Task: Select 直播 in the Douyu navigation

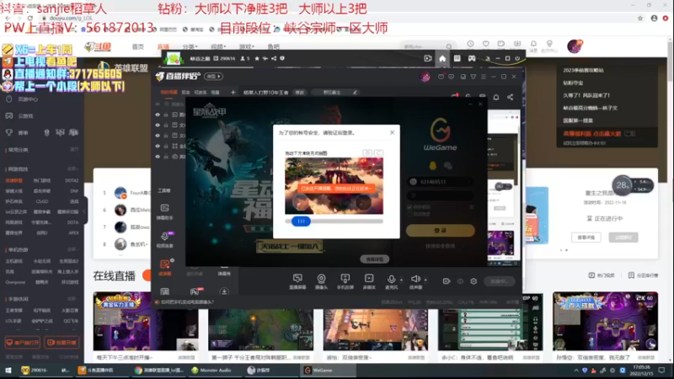Action: pyautogui.click(x=163, y=46)
